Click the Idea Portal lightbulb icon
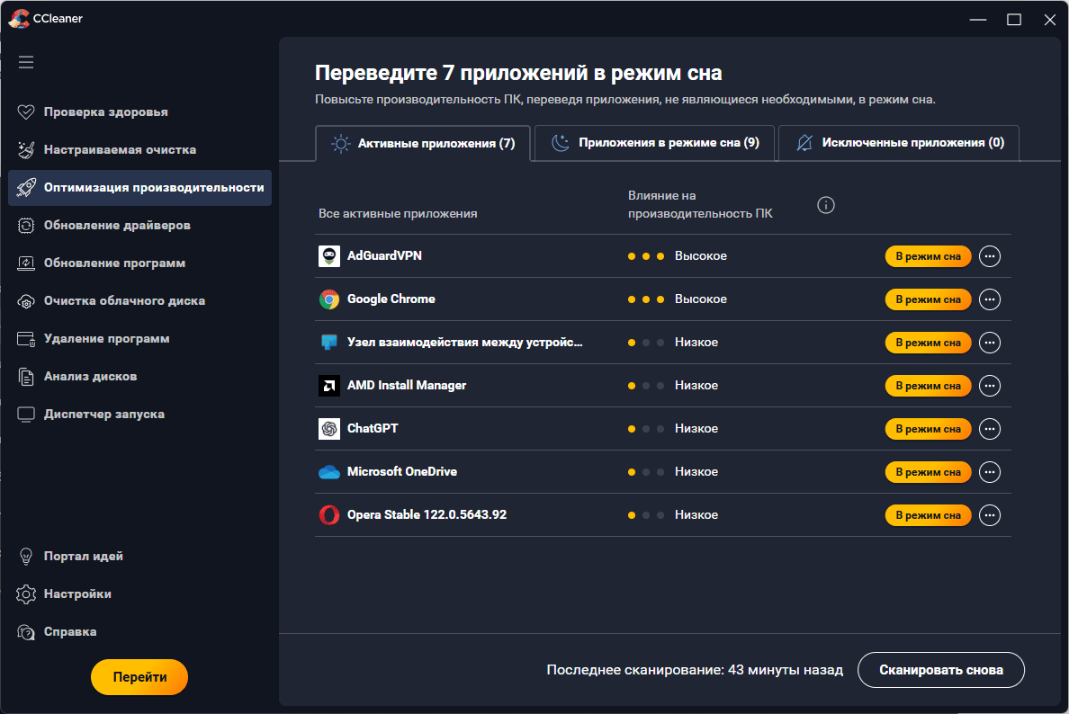Viewport: 1069px width, 714px height. pos(26,557)
